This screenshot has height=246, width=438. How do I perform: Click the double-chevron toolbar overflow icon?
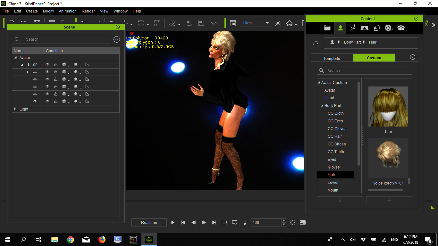[x=434, y=25]
